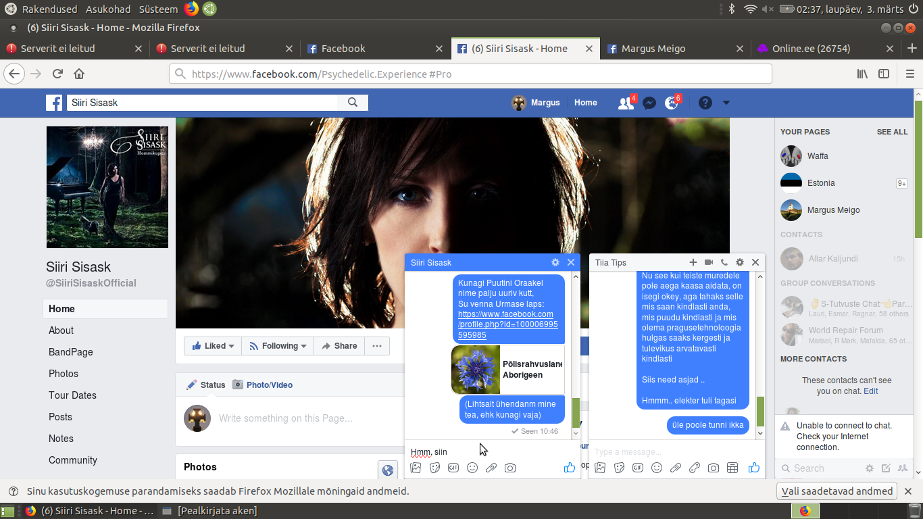
Task: Open the Following dropdown
Action: click(x=278, y=346)
